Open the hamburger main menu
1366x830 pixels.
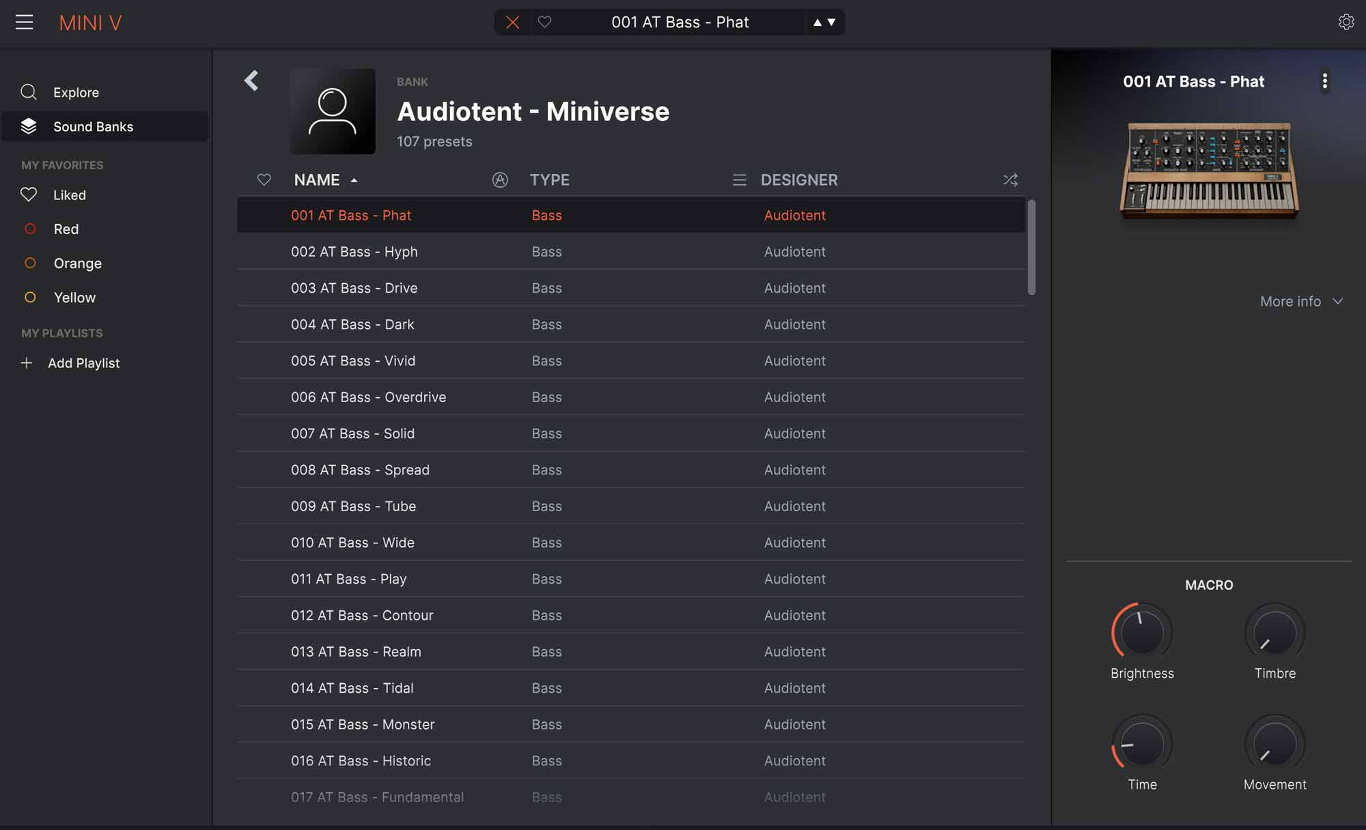click(25, 23)
